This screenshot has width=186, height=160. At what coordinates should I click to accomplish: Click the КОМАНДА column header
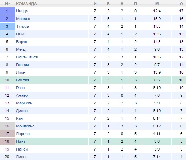click(x=26, y=4)
